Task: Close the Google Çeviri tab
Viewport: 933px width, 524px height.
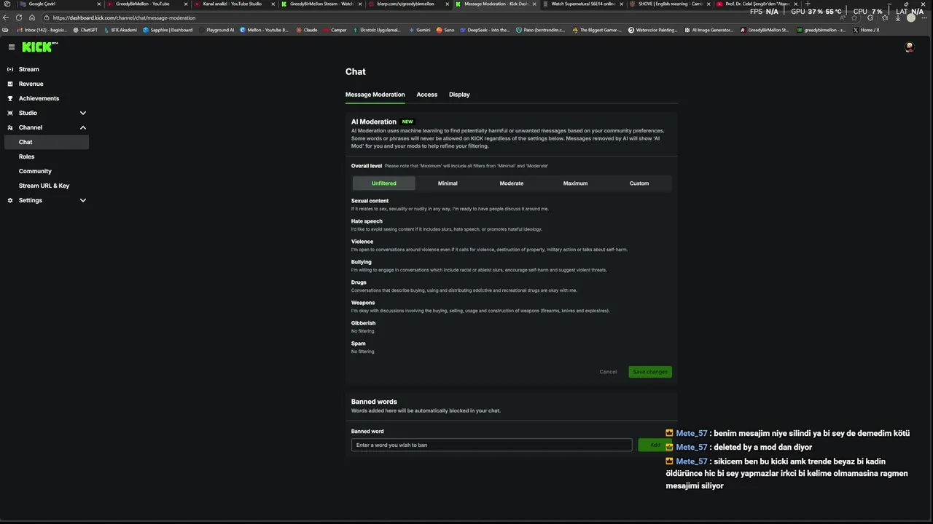Action: [x=98, y=4]
